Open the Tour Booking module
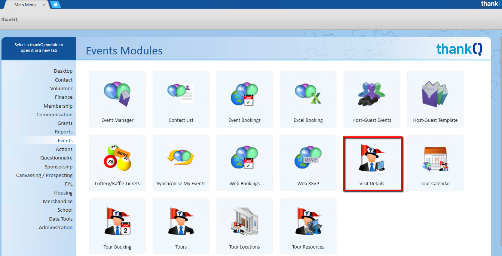The height and width of the screenshot is (256, 502). (x=117, y=222)
